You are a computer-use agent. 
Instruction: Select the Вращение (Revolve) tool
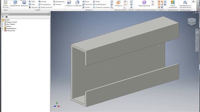pyautogui.click(x=24, y=3)
